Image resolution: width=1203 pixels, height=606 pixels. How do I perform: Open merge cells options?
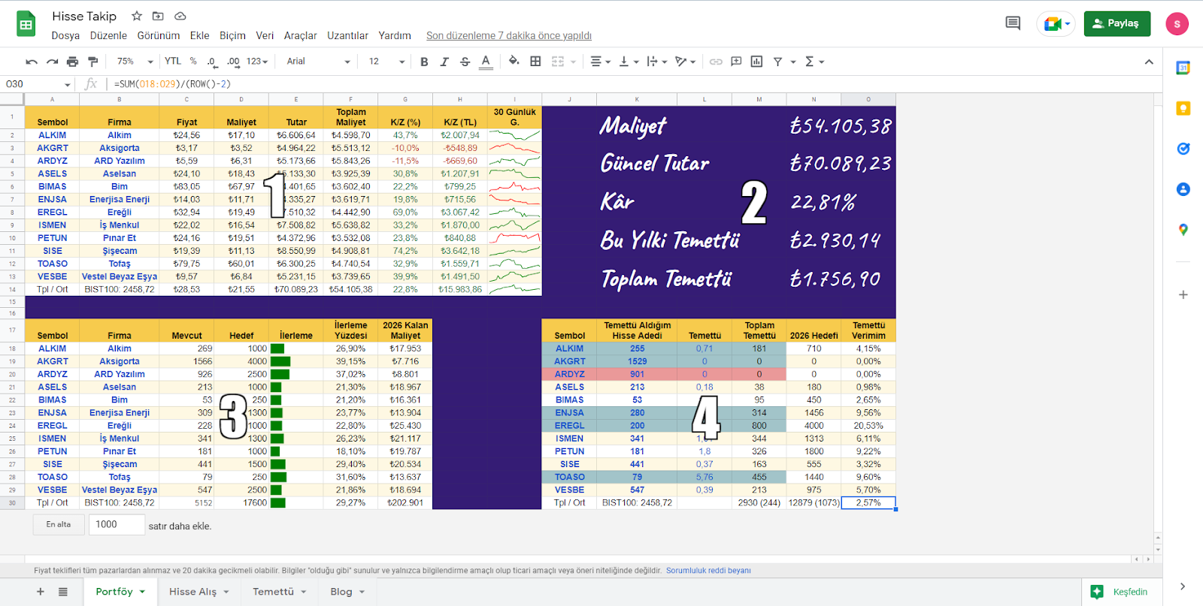coord(563,62)
